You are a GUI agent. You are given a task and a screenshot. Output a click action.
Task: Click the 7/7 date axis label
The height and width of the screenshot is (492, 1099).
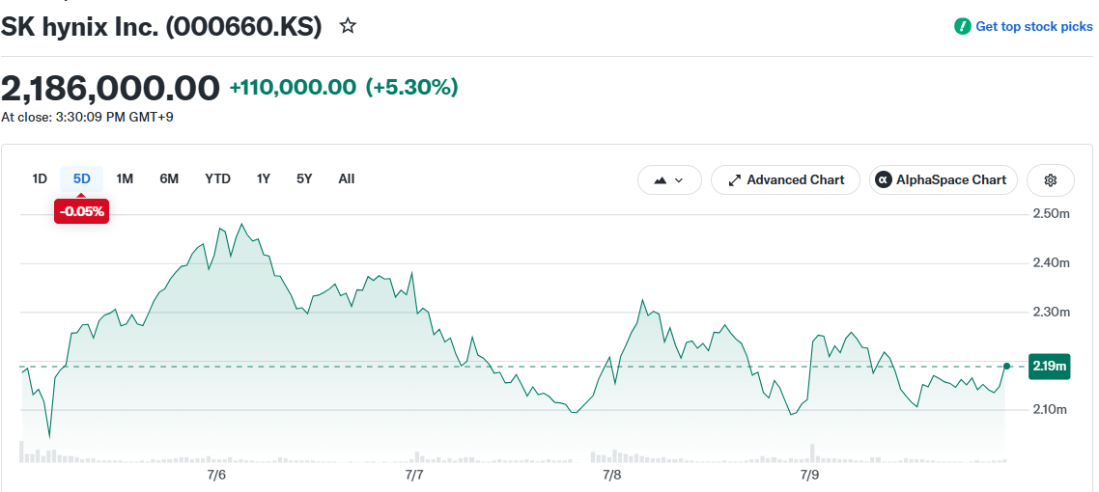(414, 476)
